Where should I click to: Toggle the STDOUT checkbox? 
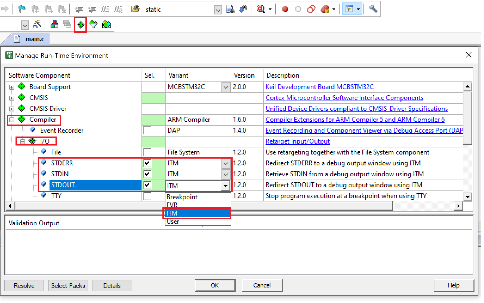tap(147, 185)
